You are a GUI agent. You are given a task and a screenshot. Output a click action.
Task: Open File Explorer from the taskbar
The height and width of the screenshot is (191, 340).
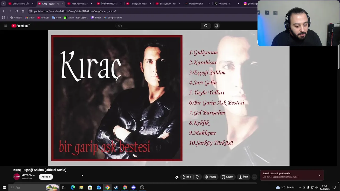pos(81,188)
